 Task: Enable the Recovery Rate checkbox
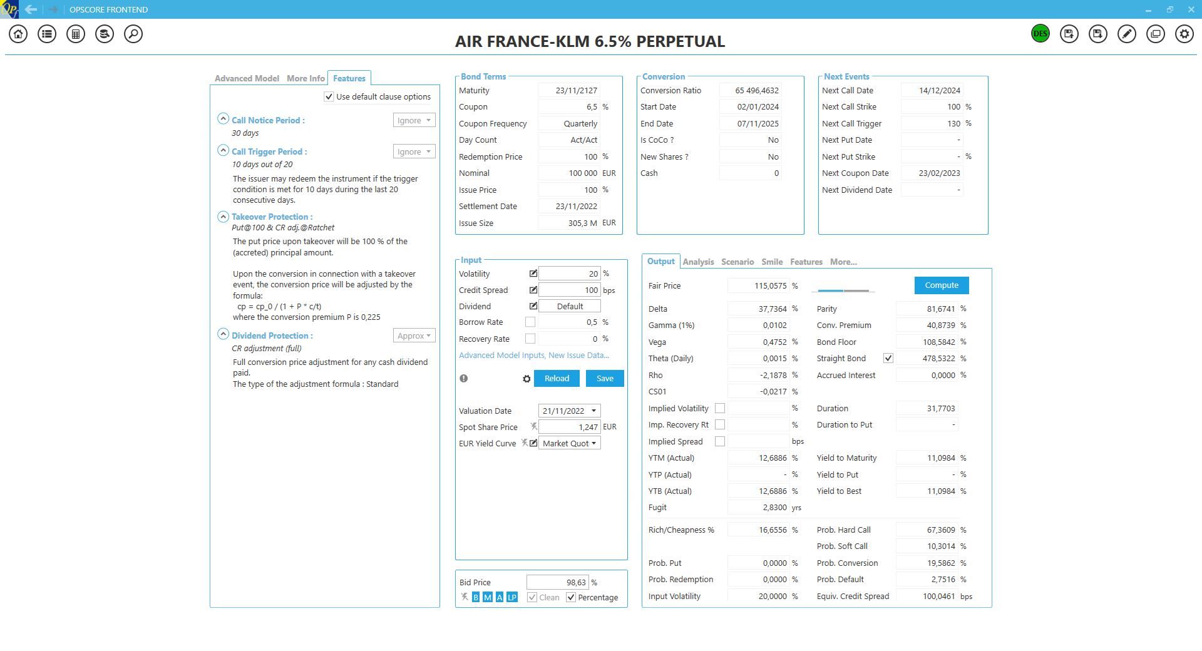point(530,339)
